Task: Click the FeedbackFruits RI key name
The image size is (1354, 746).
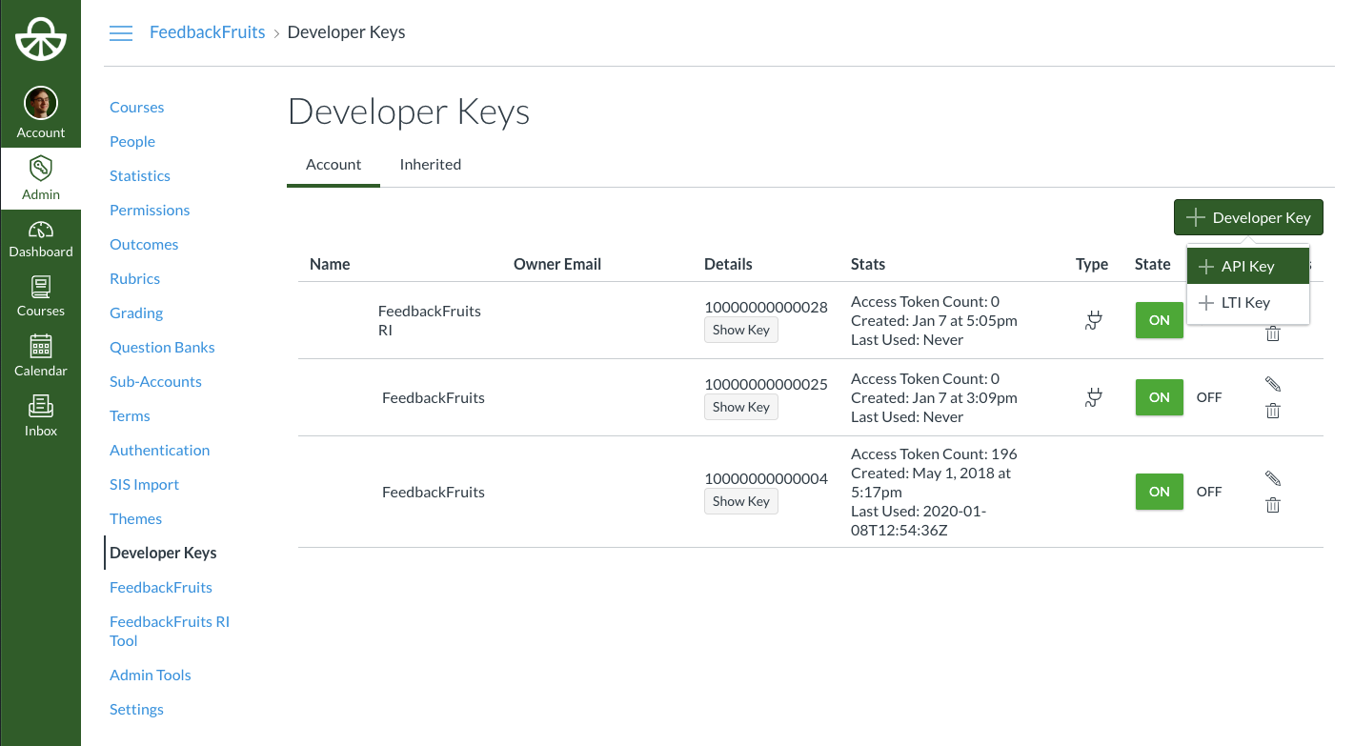Action: 430,320
